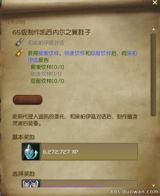
Task: Open the 快速纹样 blue link
Action: pyautogui.click(x=75, y=53)
